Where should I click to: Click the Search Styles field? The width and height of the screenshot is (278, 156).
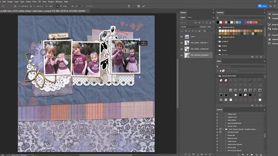242,66
